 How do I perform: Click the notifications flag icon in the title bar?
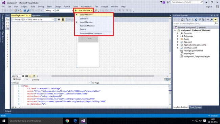[x=162, y=2]
